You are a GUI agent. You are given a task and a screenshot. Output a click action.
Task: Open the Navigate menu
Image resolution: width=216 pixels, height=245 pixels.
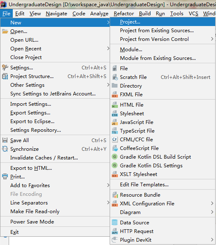pos(56,14)
